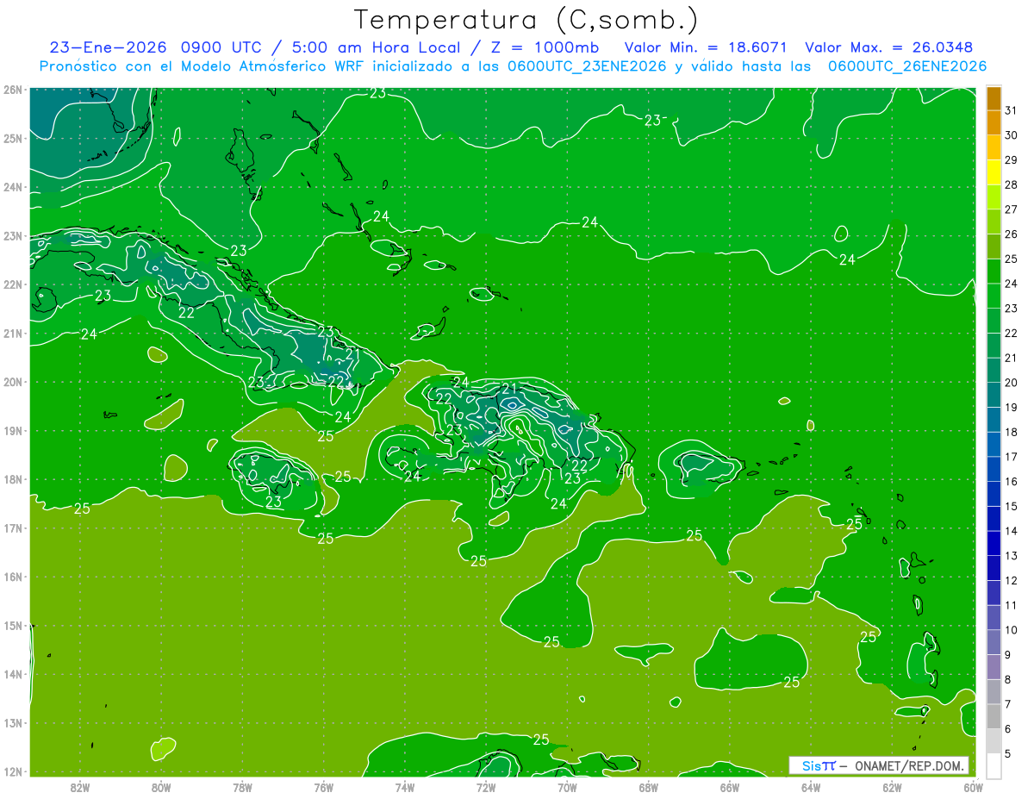This screenshot has width=1034, height=799.
Task: Click the "Valor Max. = 26.0348" value
Action: click(889, 48)
